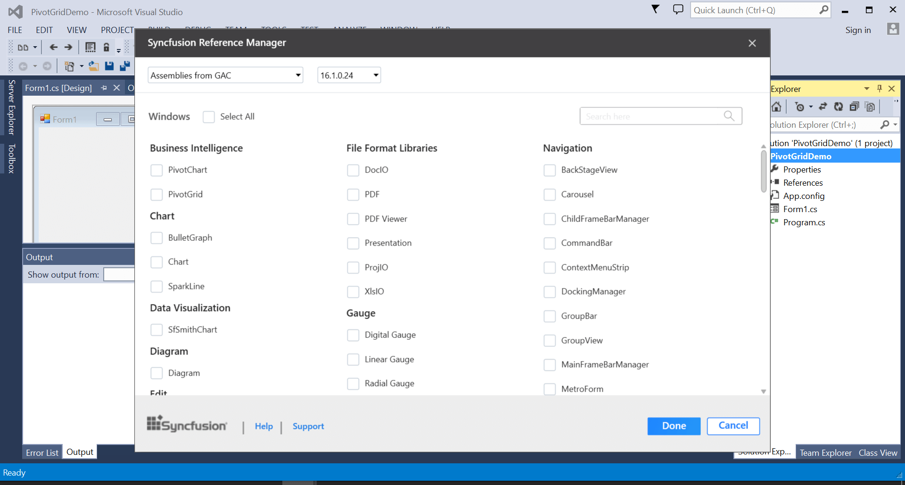905x485 pixels.
Task: Click the Refresh icon in Solution Explorer
Action: coord(839,107)
